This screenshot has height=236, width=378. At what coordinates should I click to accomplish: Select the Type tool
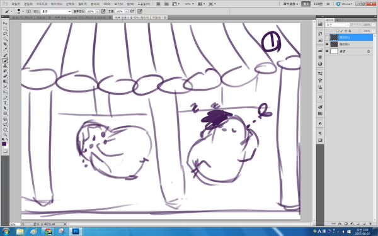[x=5, y=103]
